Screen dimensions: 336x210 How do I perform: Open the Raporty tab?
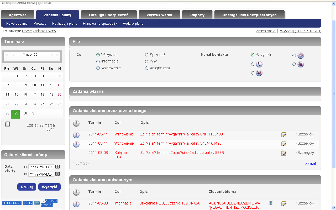[x=197, y=15]
